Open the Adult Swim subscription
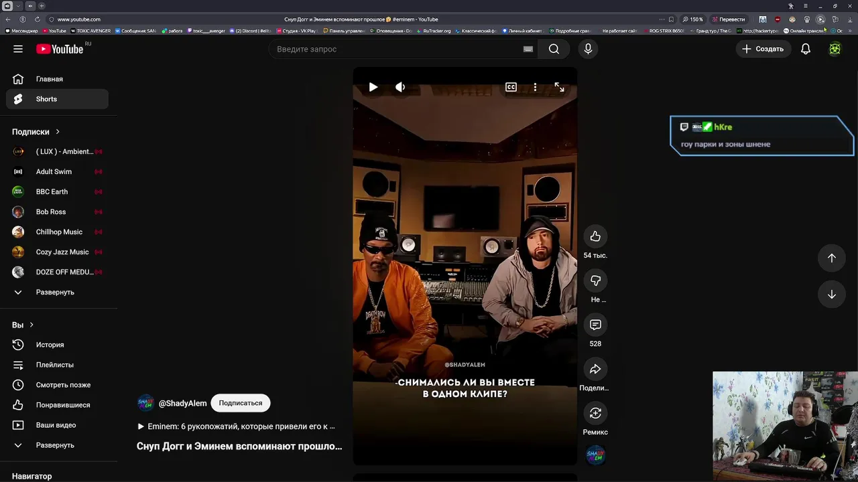The width and height of the screenshot is (858, 482). [x=58, y=171]
